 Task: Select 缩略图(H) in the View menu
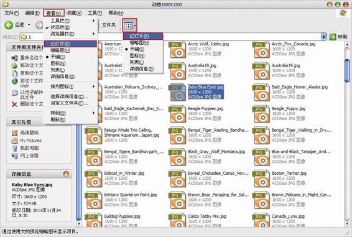point(70,50)
